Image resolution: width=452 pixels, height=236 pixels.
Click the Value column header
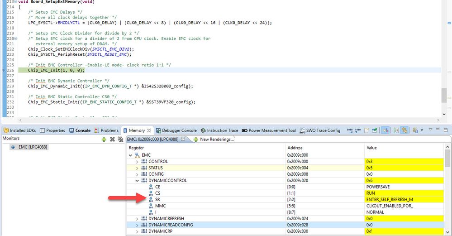click(404, 148)
